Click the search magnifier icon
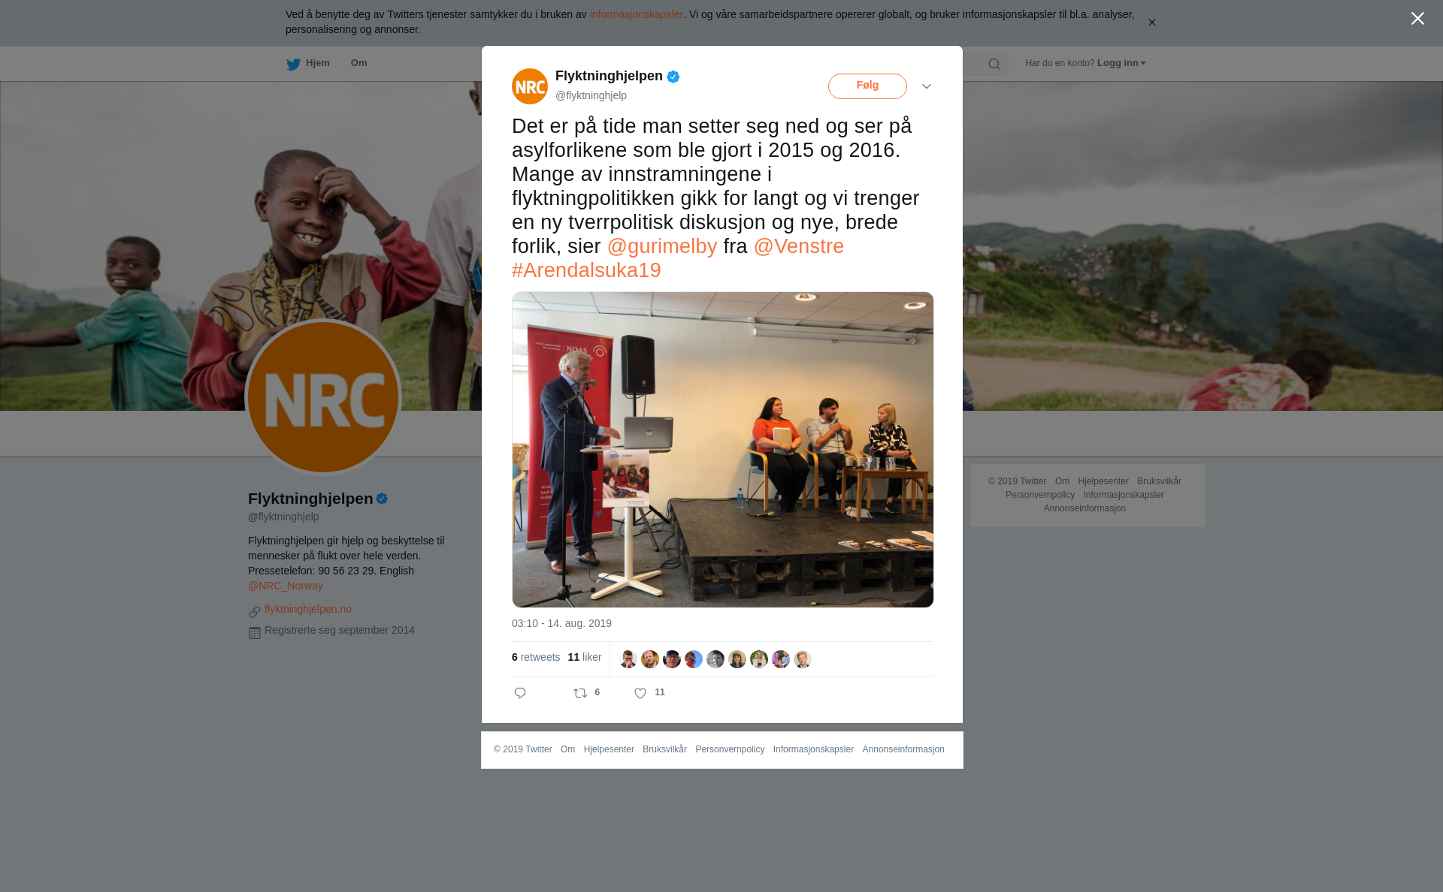This screenshot has height=892, width=1443. click(x=994, y=64)
